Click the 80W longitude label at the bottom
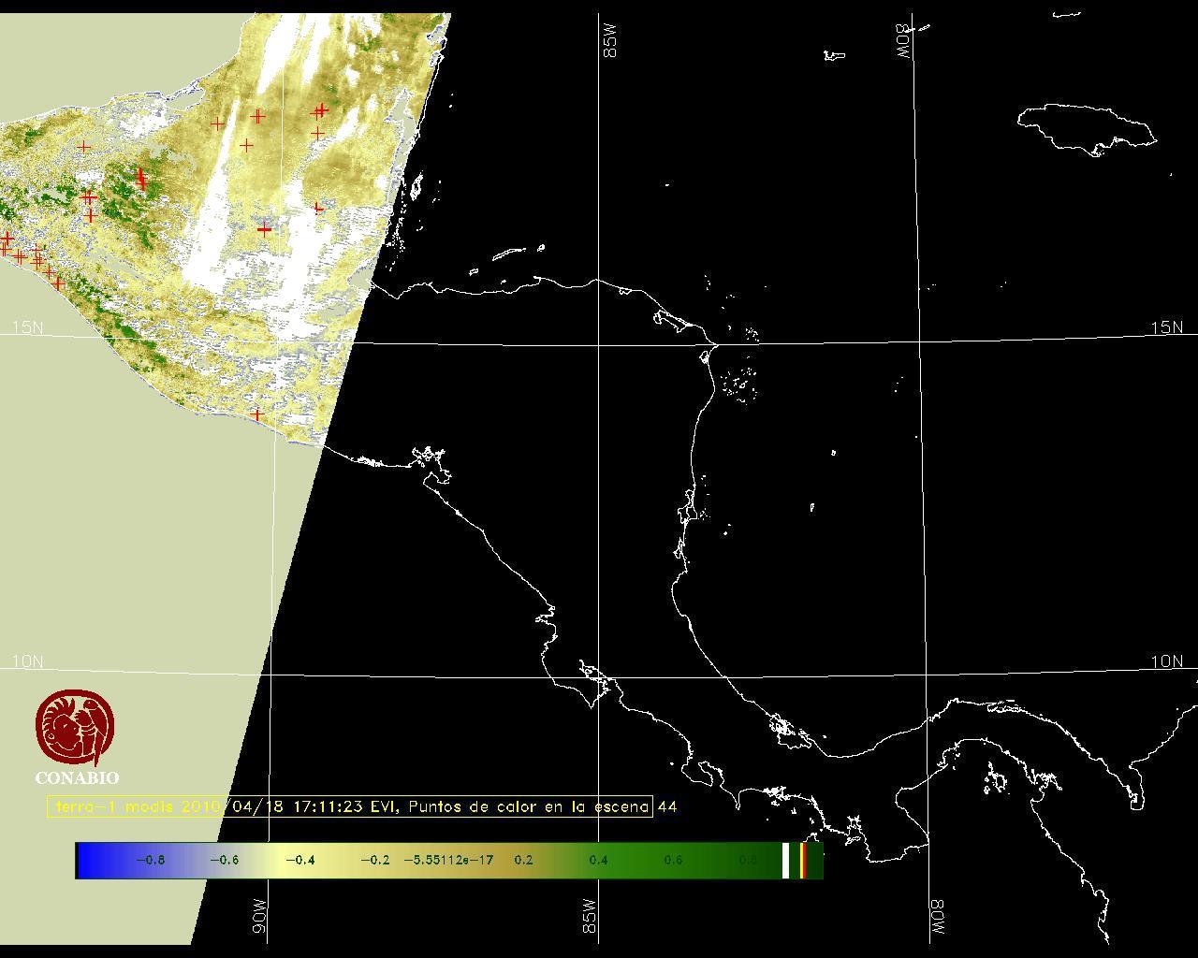1198x958 pixels. 937,919
